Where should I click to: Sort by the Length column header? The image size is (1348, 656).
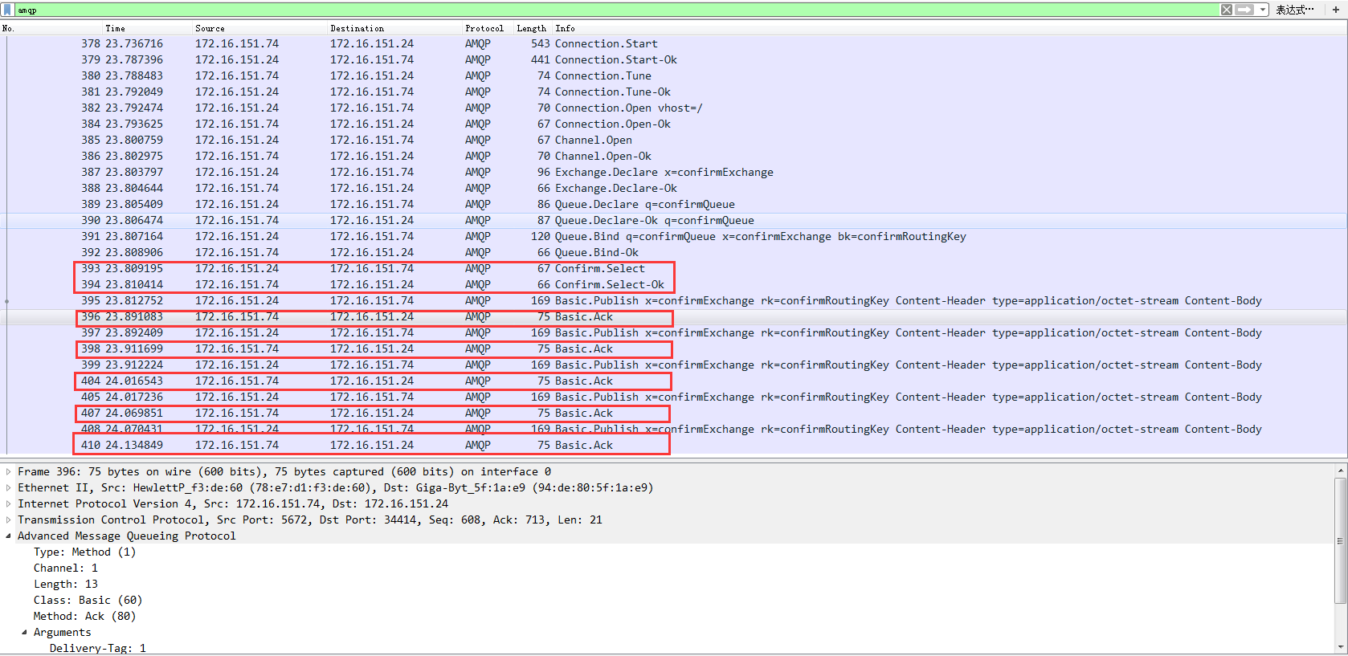(x=531, y=28)
